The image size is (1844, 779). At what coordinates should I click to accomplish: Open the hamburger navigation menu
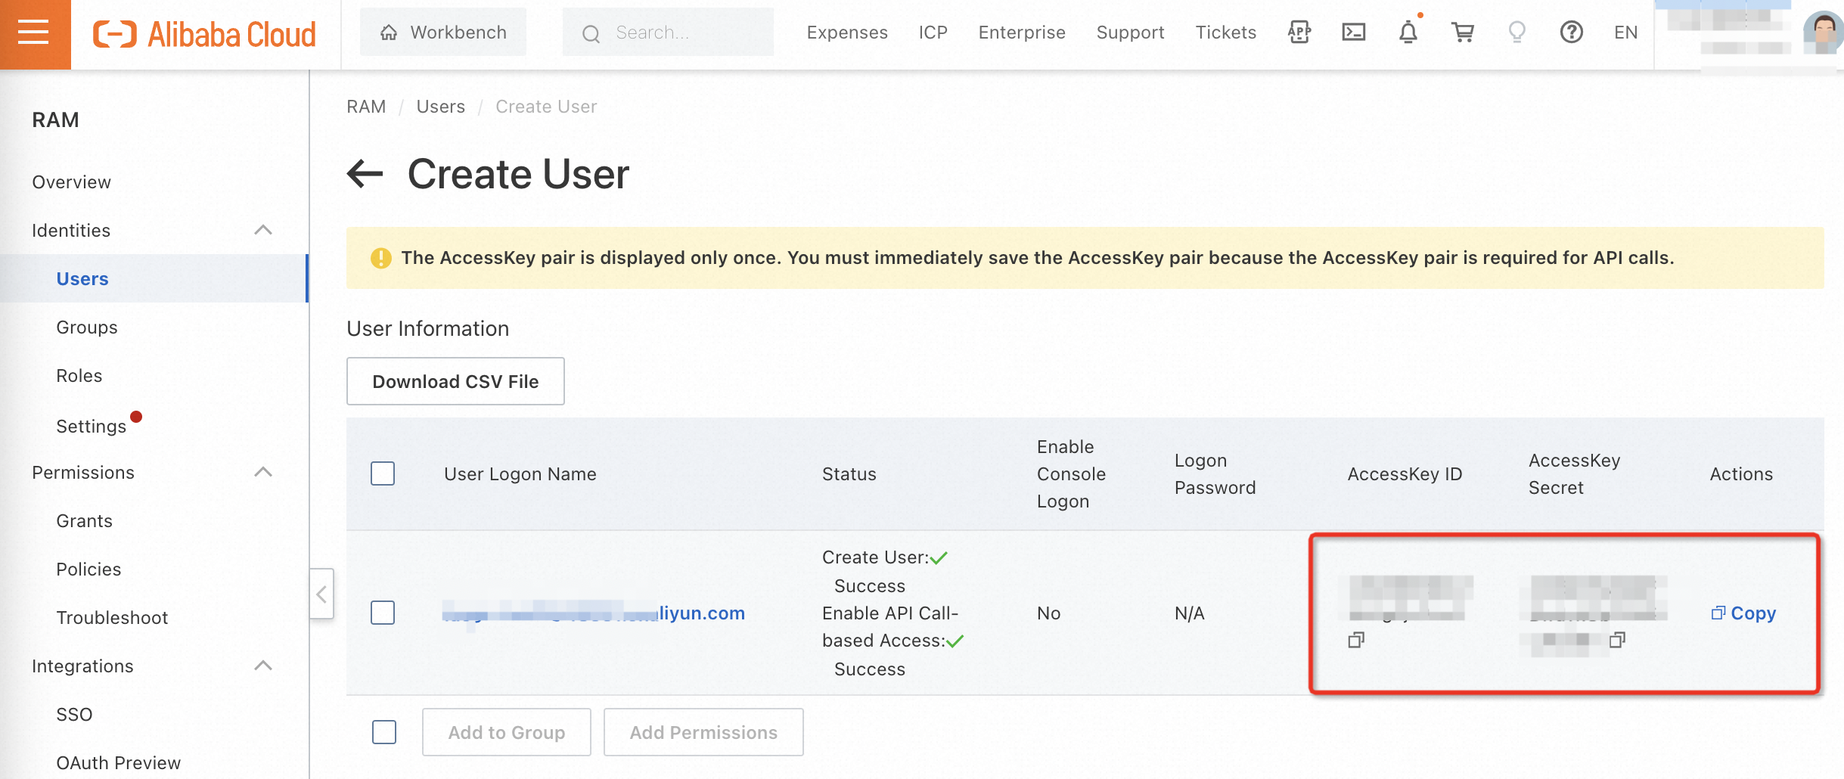click(x=34, y=33)
